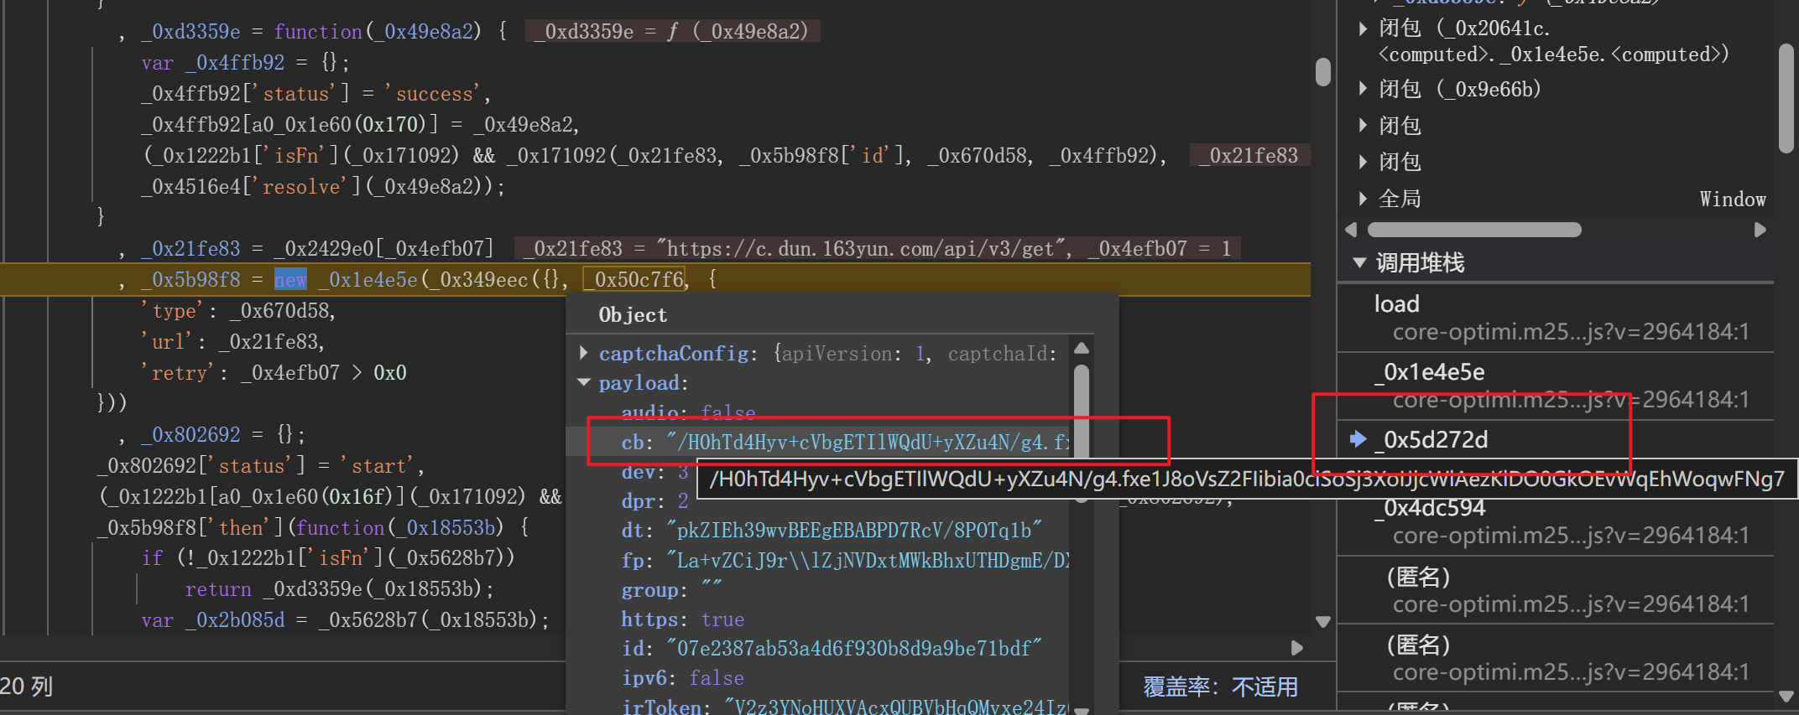Image resolution: width=1799 pixels, height=715 pixels.
Task: Click the 覆盖率: 不适用 coverage status
Action: click(x=1220, y=687)
